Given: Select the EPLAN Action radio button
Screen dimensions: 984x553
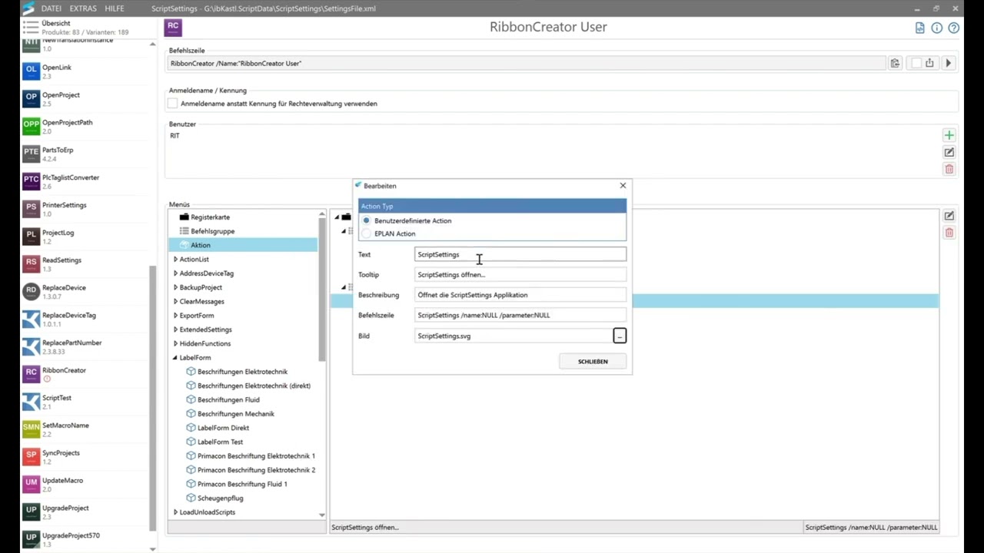Looking at the screenshot, I should pos(366,233).
